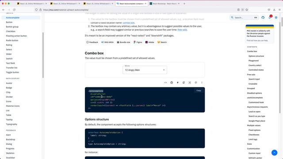
Task: Click the browser address bar URL
Action: tap(66, 10)
